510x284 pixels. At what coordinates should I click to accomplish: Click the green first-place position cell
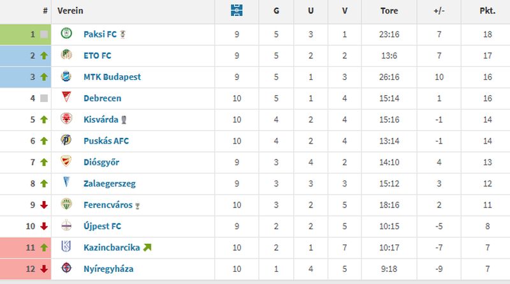click(x=26, y=34)
